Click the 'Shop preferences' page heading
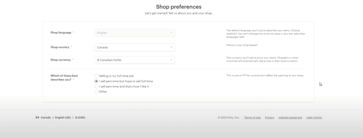Viewport: 363px width, 138px height. [178, 7]
